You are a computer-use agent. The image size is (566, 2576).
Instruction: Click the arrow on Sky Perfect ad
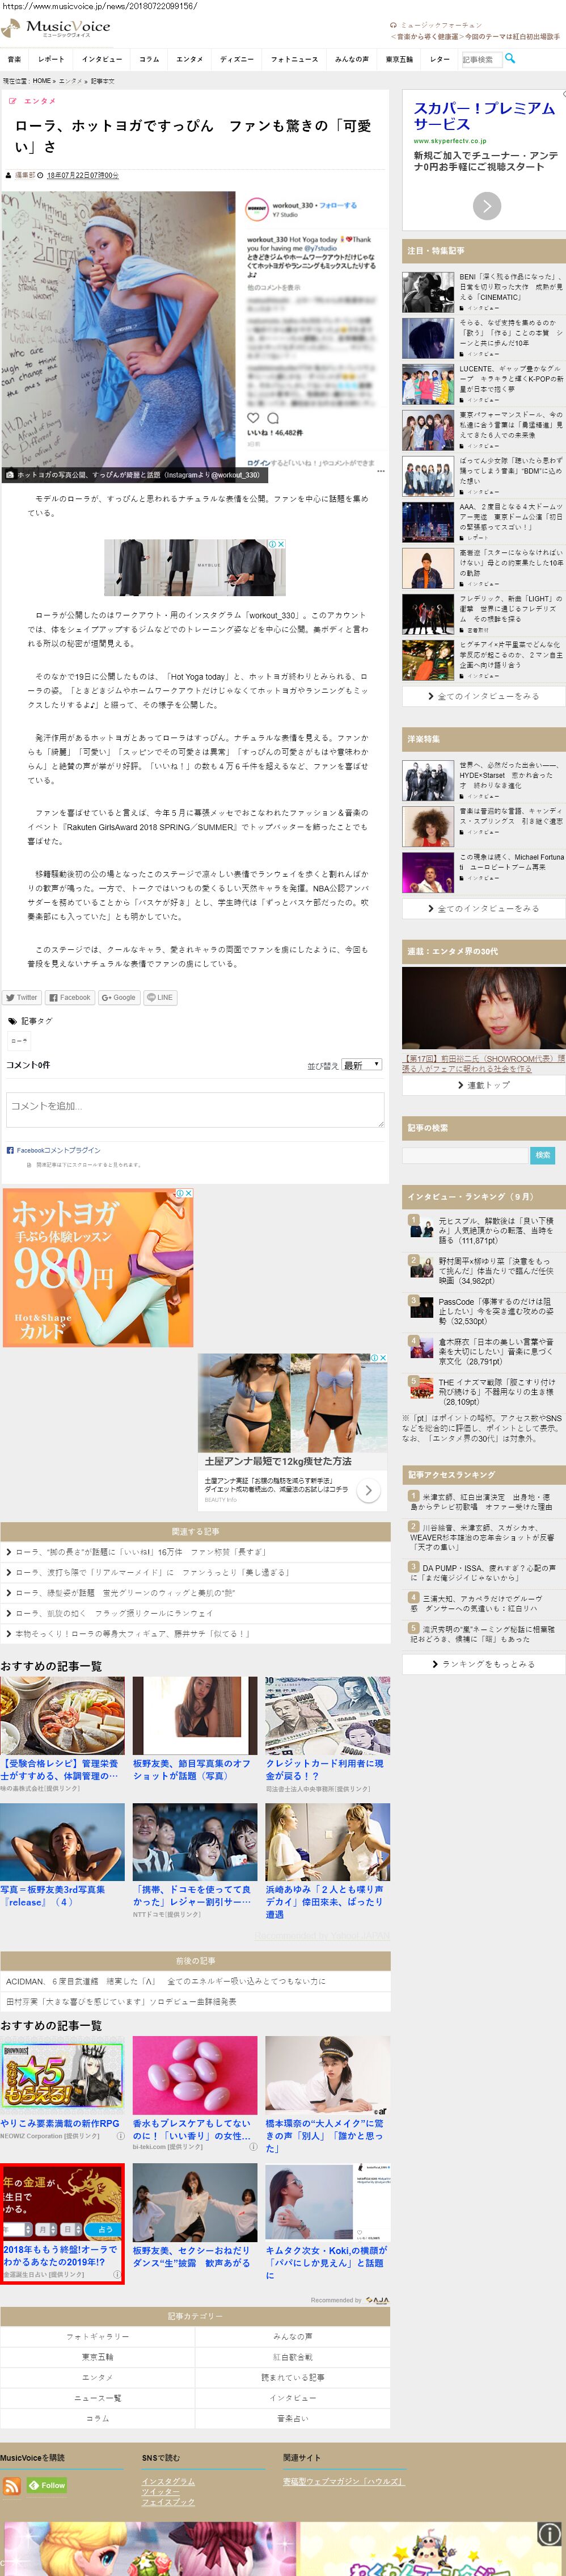coord(486,206)
